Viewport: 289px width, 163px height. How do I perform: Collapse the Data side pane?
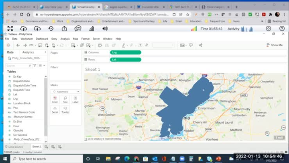(x=45, y=52)
